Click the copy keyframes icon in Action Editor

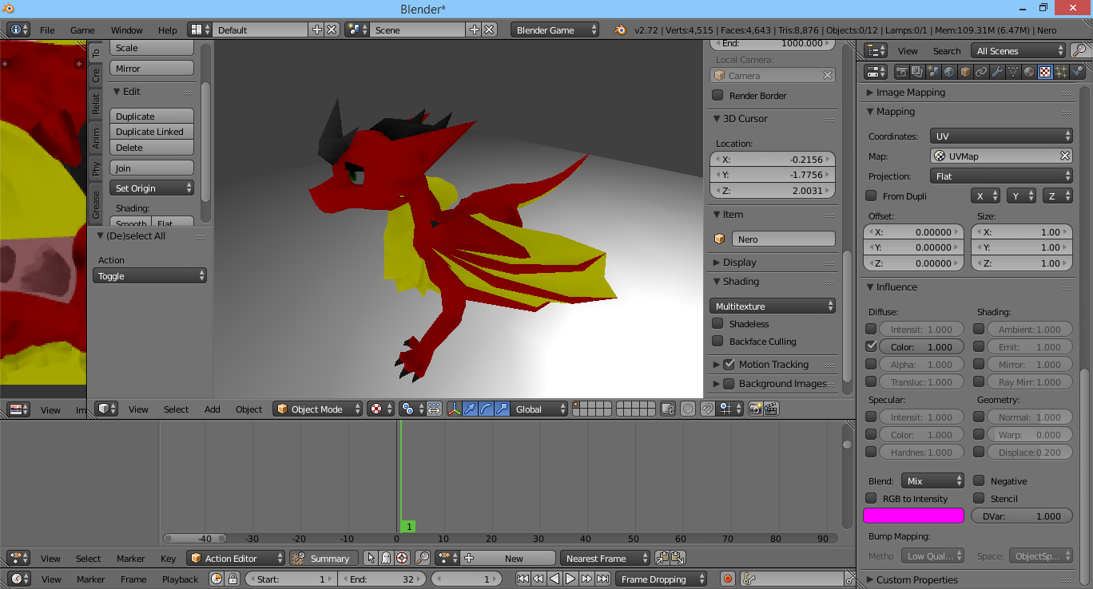(x=662, y=558)
